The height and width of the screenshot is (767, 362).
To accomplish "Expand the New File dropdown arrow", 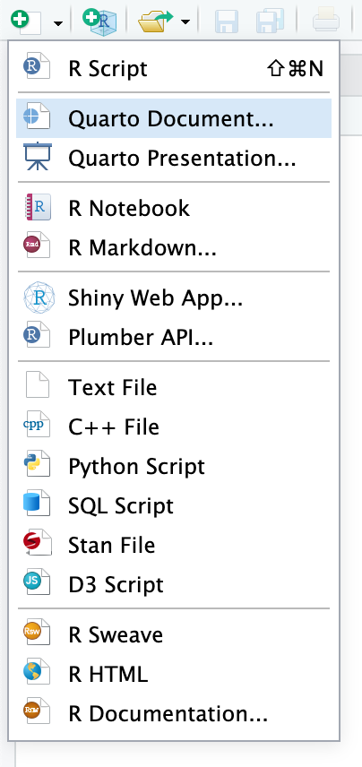I will 58,23.
